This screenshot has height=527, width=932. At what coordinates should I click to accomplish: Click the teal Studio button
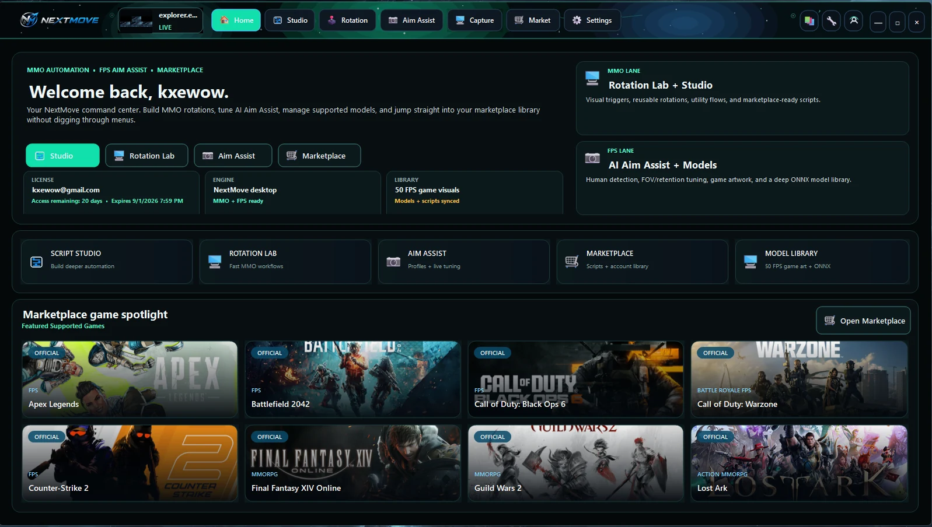(x=62, y=156)
